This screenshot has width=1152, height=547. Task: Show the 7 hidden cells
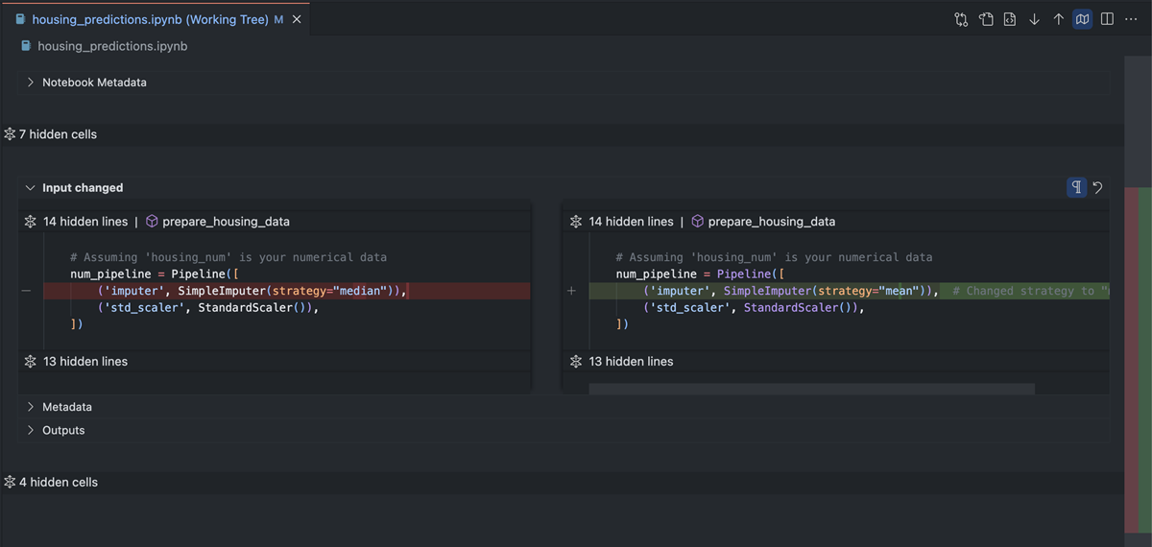[58, 134]
